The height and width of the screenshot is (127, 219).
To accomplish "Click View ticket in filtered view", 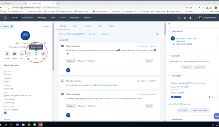I will pos(180,104).
